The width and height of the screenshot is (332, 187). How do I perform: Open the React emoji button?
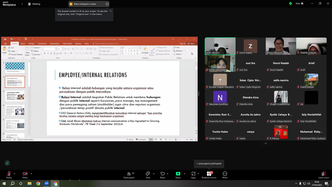[162, 175]
